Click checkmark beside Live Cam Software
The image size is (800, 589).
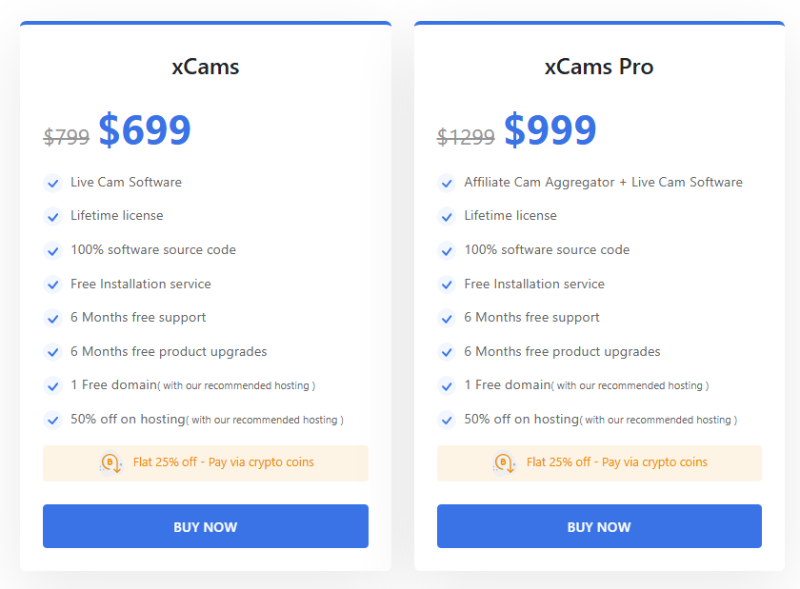(53, 183)
